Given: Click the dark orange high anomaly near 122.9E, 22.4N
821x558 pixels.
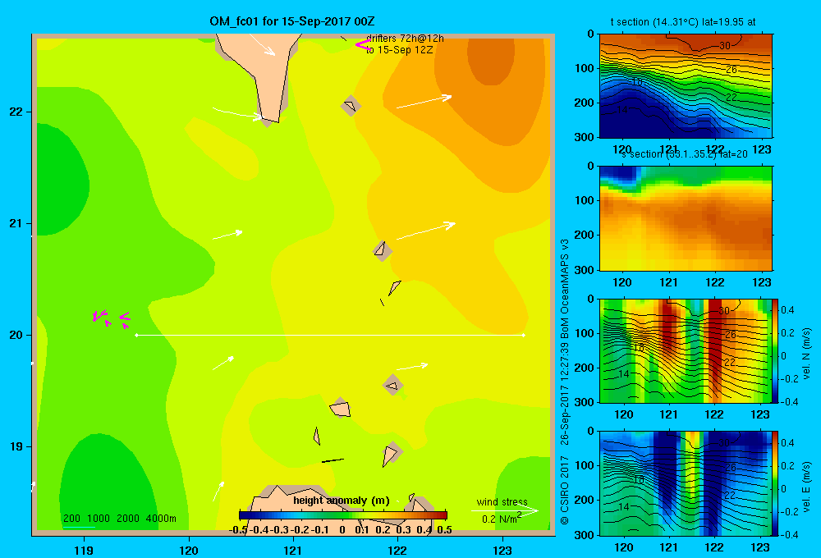Looking at the screenshot, I should point(490,60).
